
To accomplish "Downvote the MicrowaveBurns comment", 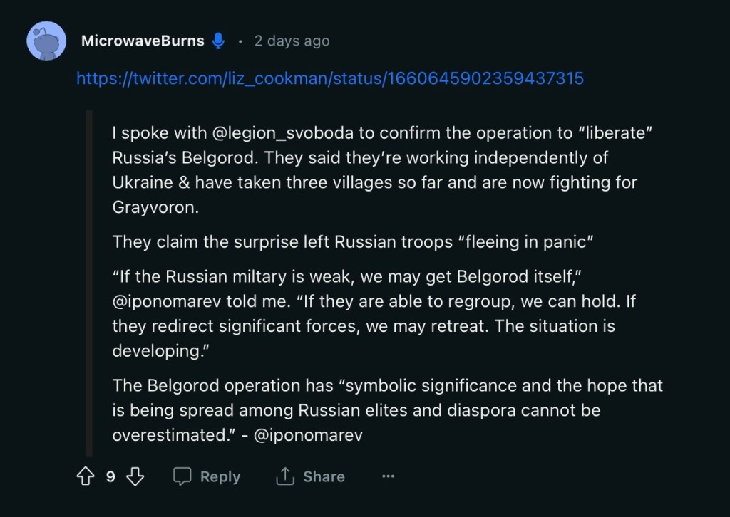I will pyautogui.click(x=135, y=476).
